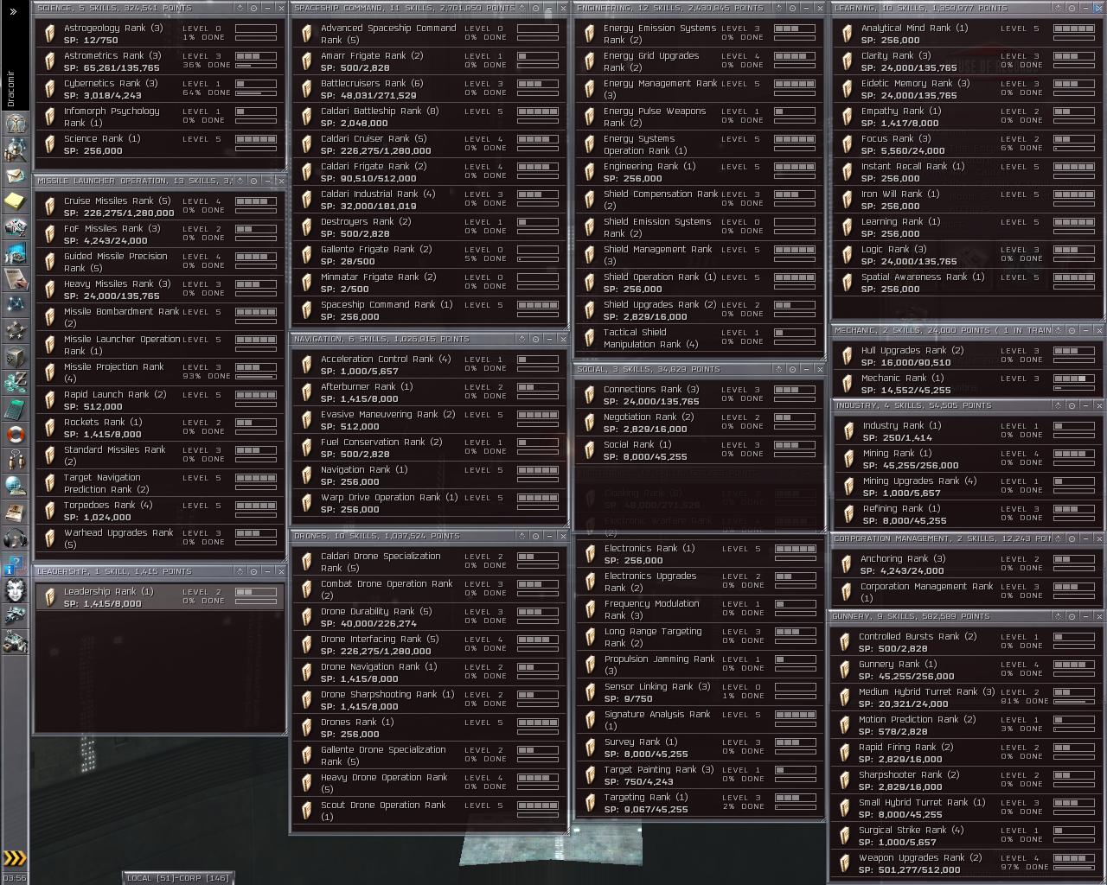Select the Scout Drone Operation skill row
1107x885 pixels.
click(x=428, y=811)
